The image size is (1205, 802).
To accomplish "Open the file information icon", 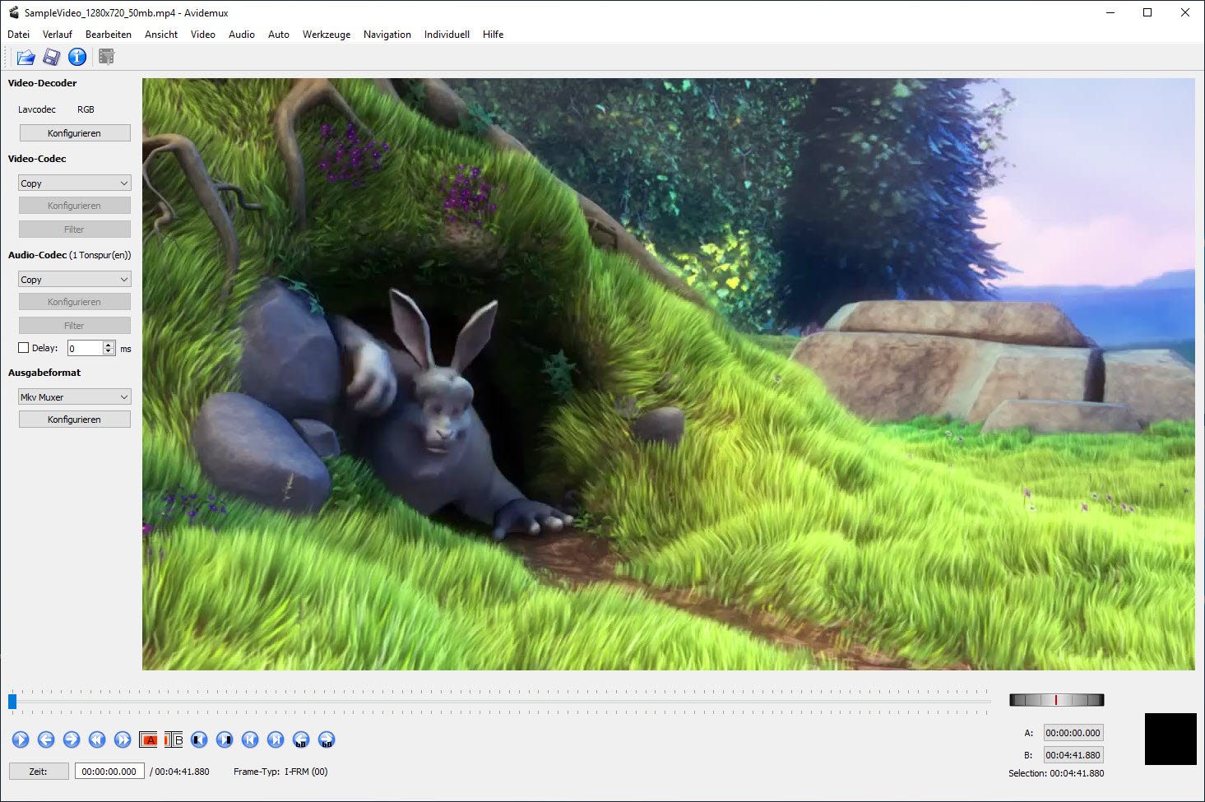I will click(77, 57).
